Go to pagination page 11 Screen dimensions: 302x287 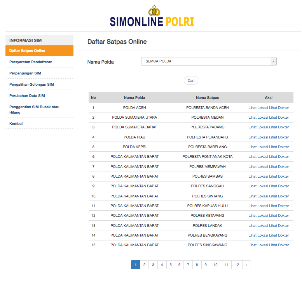click(x=226, y=265)
